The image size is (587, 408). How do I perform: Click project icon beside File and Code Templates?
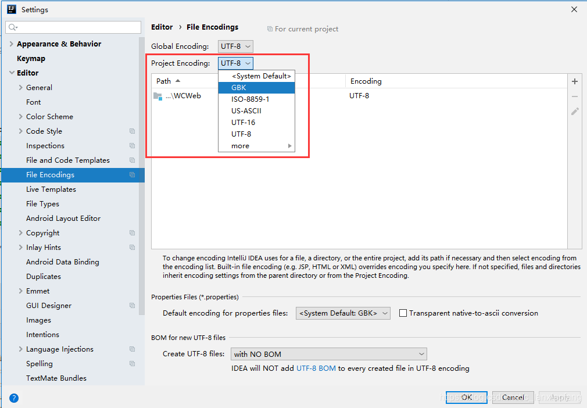pyautogui.click(x=132, y=160)
